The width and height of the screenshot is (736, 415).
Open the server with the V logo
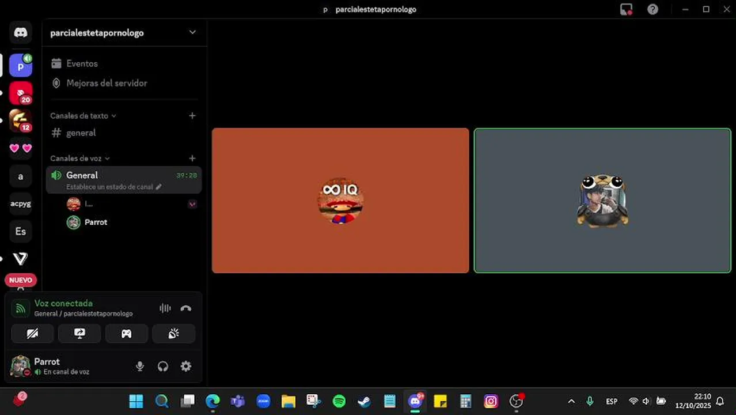point(21,259)
